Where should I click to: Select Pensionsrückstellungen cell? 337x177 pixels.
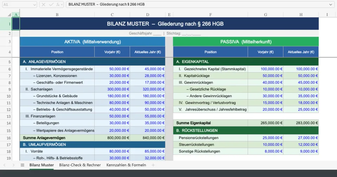click(210, 138)
